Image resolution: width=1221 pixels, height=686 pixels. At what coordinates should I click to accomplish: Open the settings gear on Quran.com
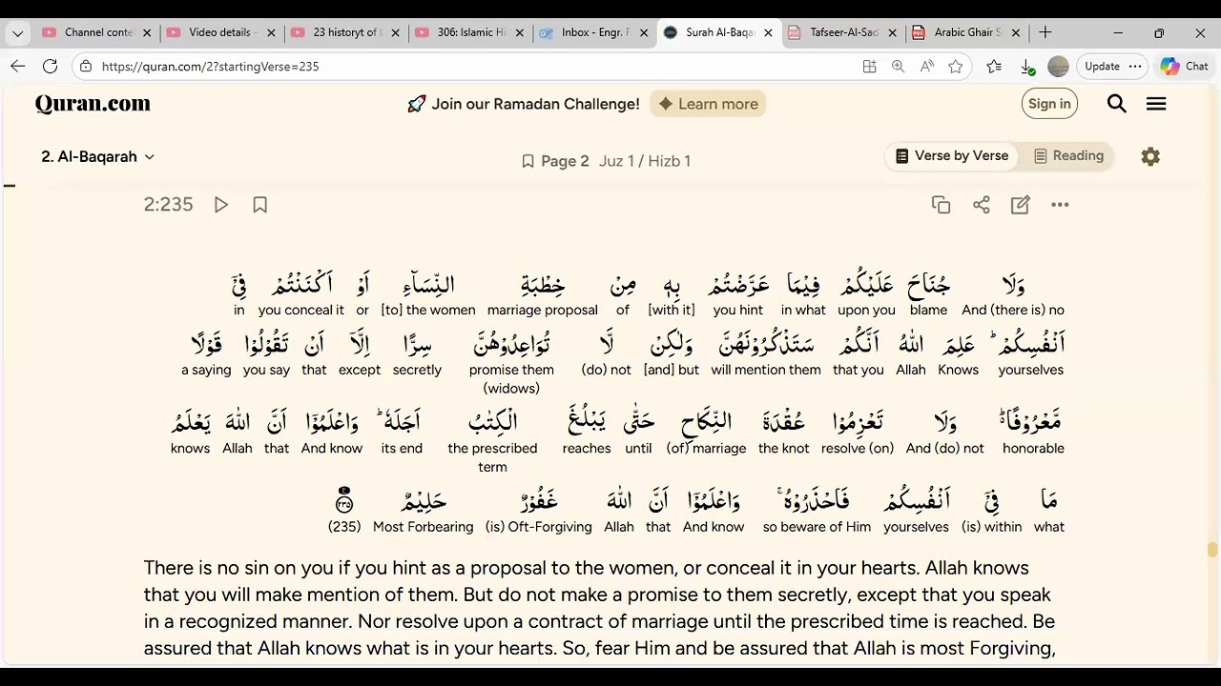pos(1150,156)
